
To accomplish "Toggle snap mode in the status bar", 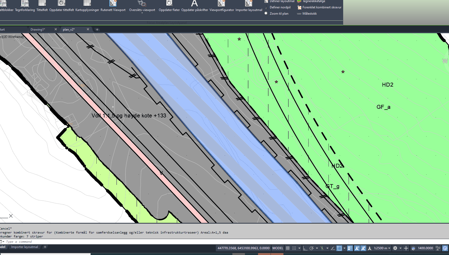I will pyautogui.click(x=294, y=248).
